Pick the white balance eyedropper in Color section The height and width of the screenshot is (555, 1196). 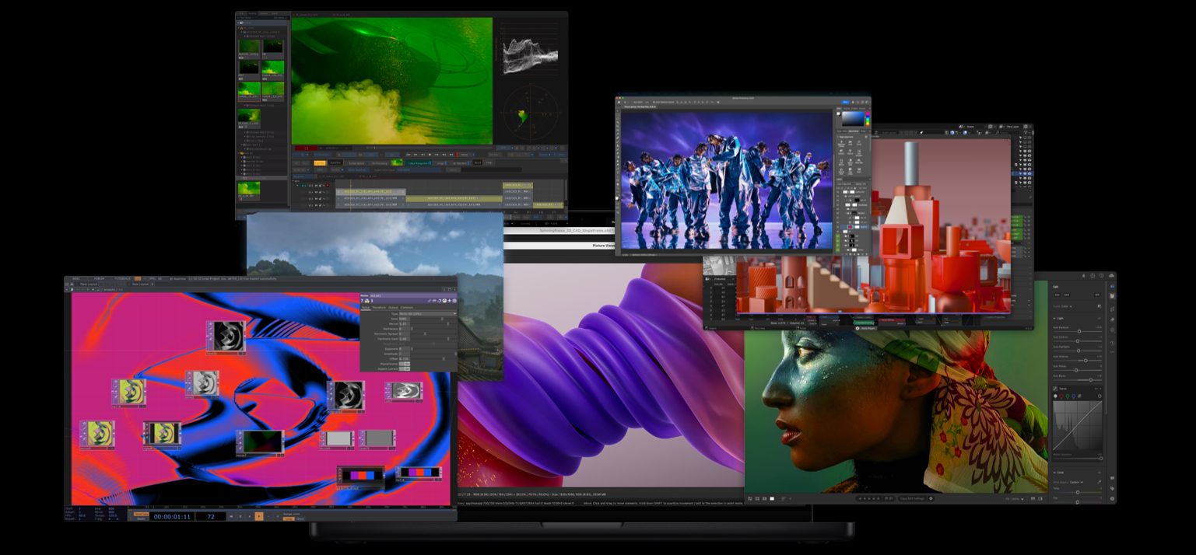[x=1099, y=482]
